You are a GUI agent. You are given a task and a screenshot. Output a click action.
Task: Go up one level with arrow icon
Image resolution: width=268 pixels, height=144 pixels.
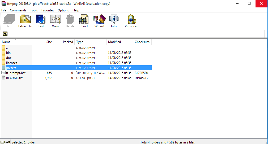pos(5,34)
